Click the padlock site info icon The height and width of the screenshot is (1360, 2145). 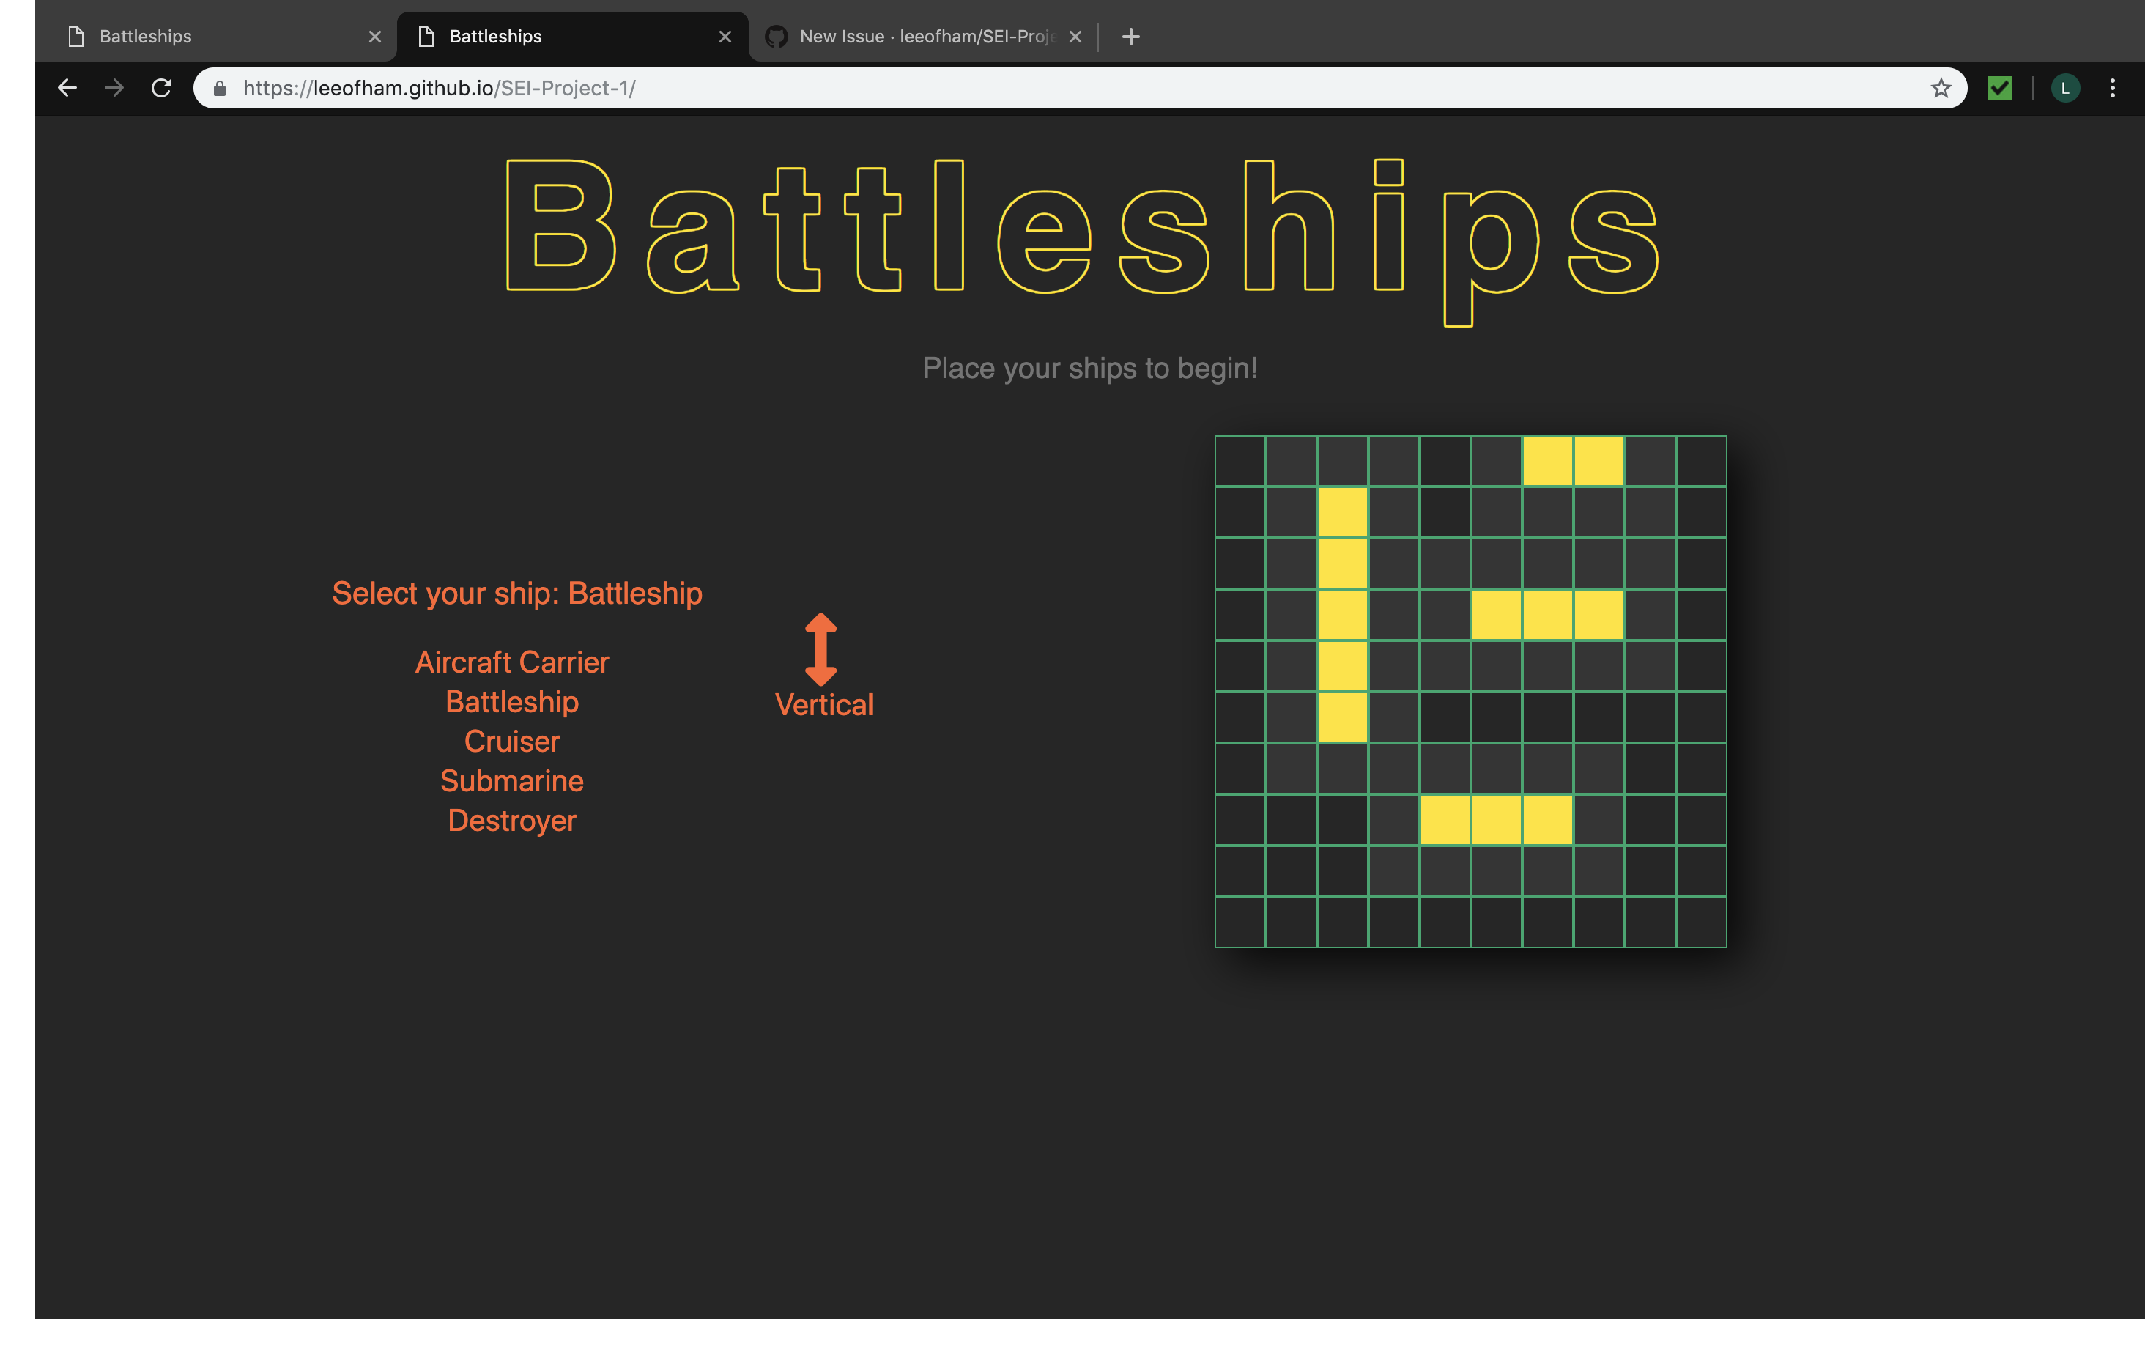(220, 88)
